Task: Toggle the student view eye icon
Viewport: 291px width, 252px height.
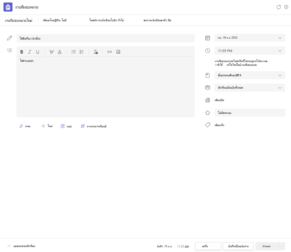Action: coord(9,246)
